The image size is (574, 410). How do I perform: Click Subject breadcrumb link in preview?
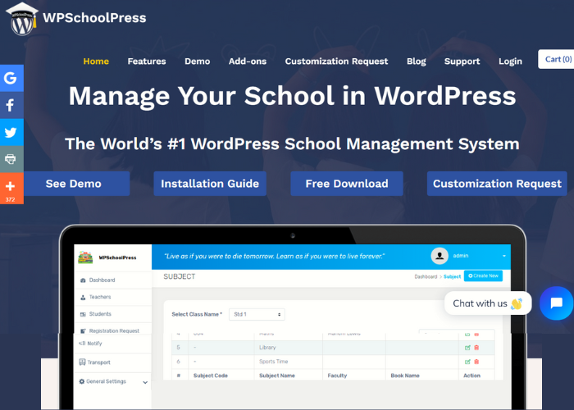pyautogui.click(x=452, y=277)
